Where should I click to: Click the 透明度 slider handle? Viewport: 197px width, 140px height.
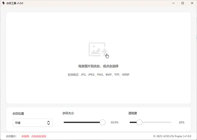139,122
